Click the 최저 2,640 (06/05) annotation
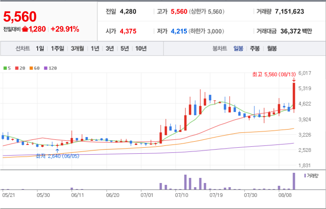Image resolution: width=326 pixels, height=209 pixels. tap(58, 156)
